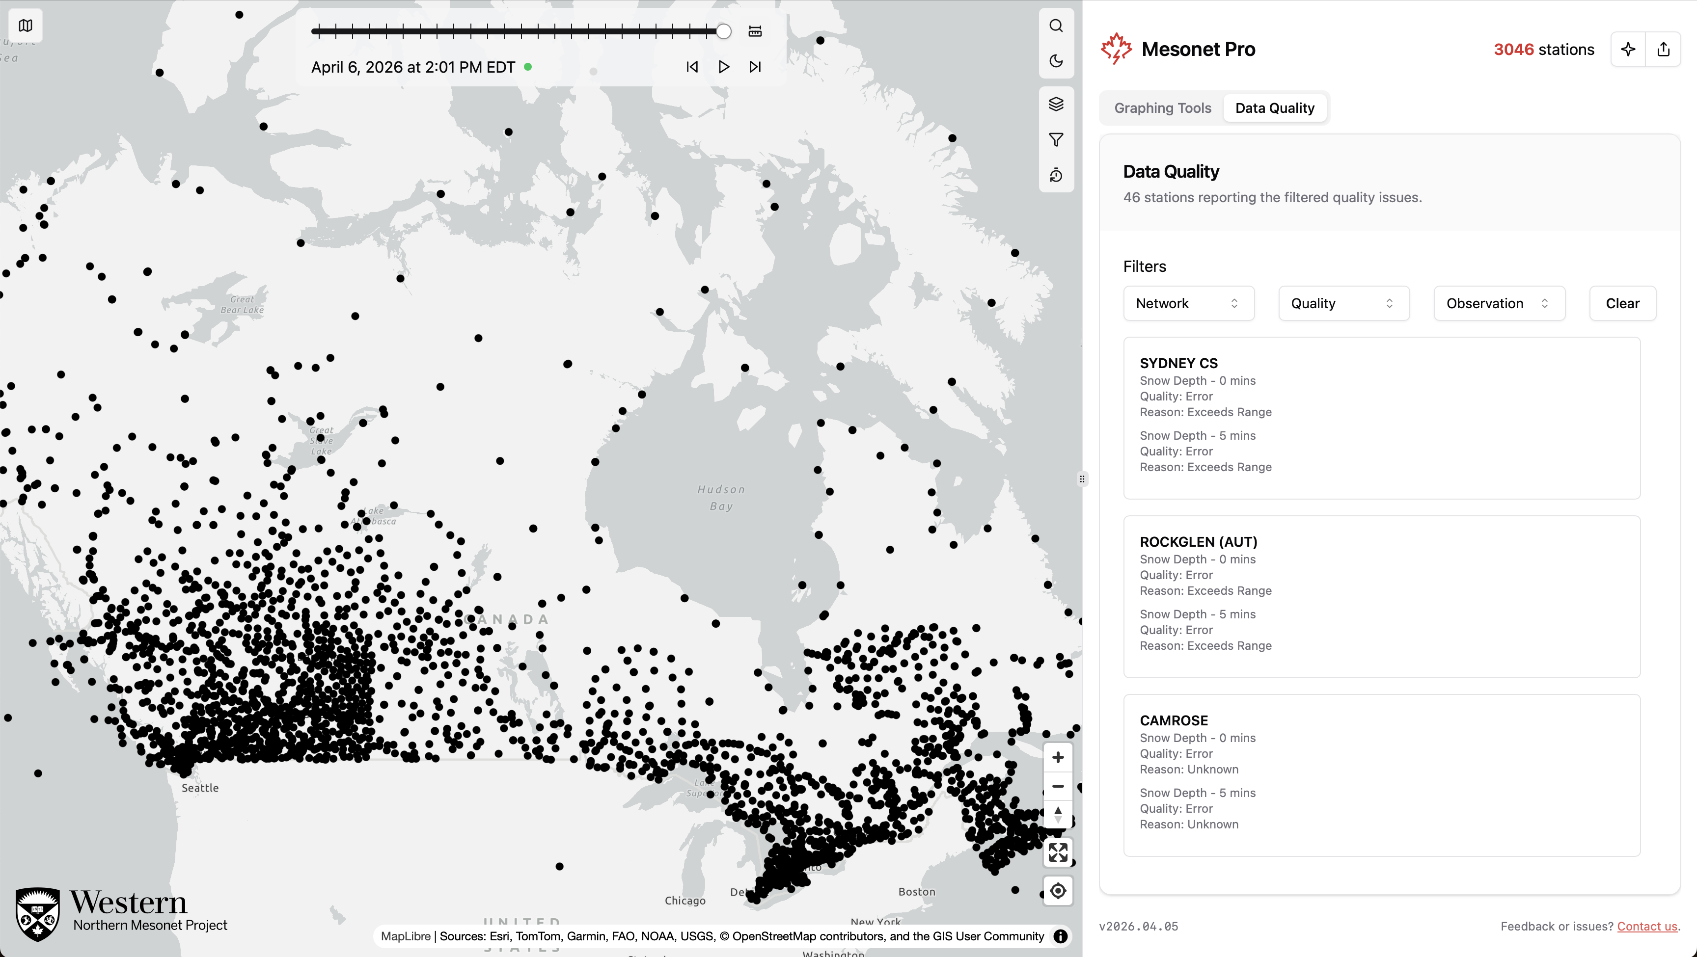This screenshot has height=957, width=1697.
Task: Zoom in on the map
Action: (1058, 757)
